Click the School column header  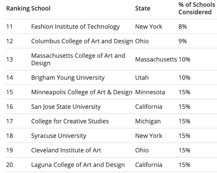(x=41, y=8)
